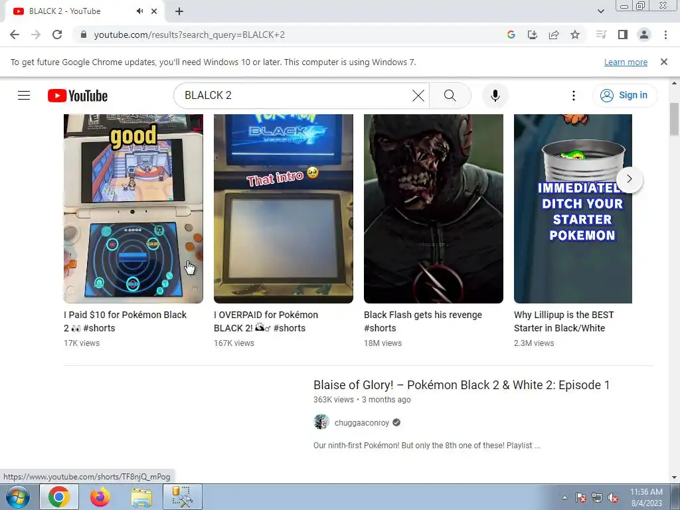The height and width of the screenshot is (510, 680).
Task: Bookmark this page with star
Action: click(x=575, y=35)
